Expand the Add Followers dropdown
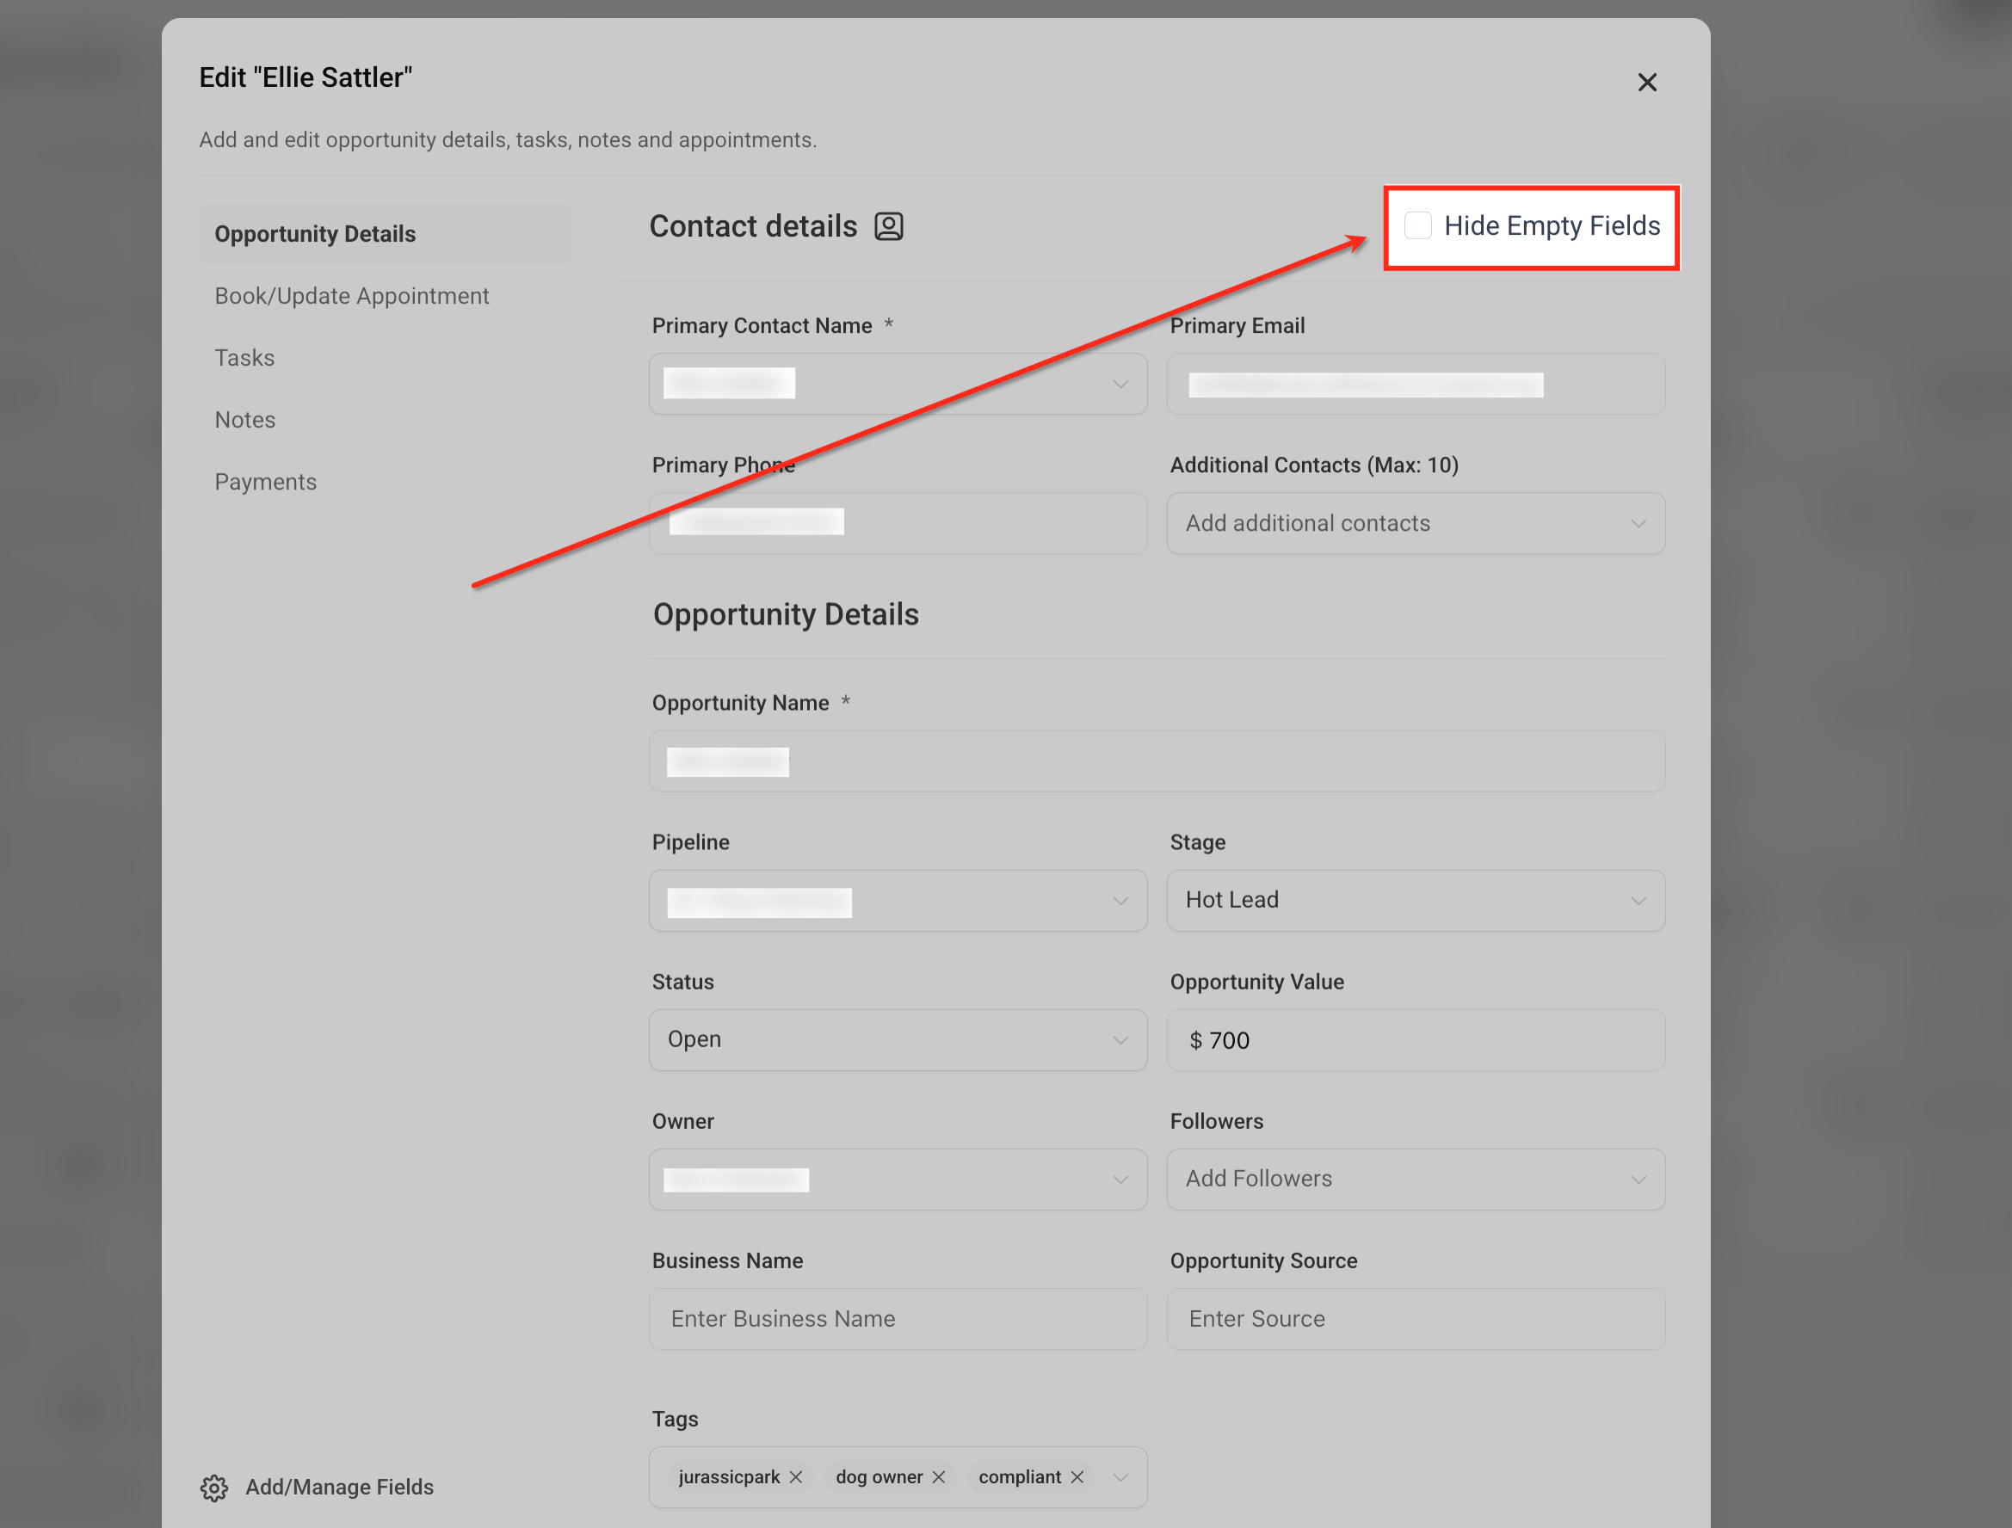The image size is (2012, 1528). tap(1415, 1179)
